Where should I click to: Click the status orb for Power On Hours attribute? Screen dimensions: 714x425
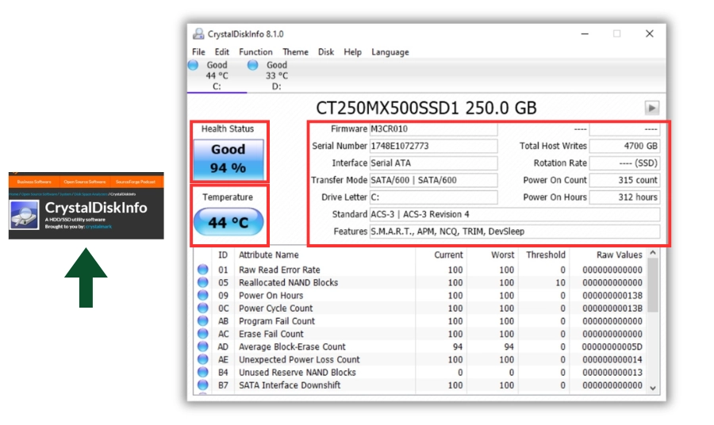coord(202,295)
